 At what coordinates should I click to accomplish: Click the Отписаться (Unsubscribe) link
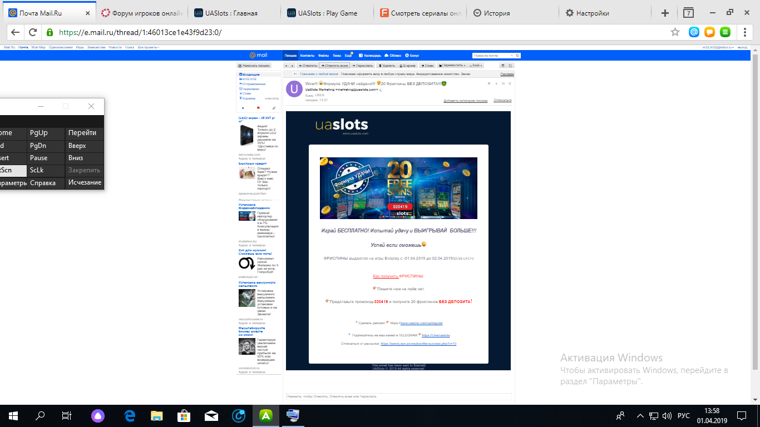tap(502, 101)
